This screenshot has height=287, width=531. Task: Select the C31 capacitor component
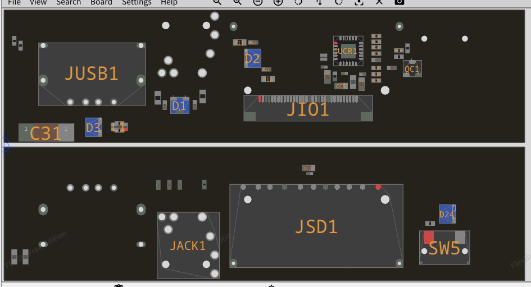46,133
